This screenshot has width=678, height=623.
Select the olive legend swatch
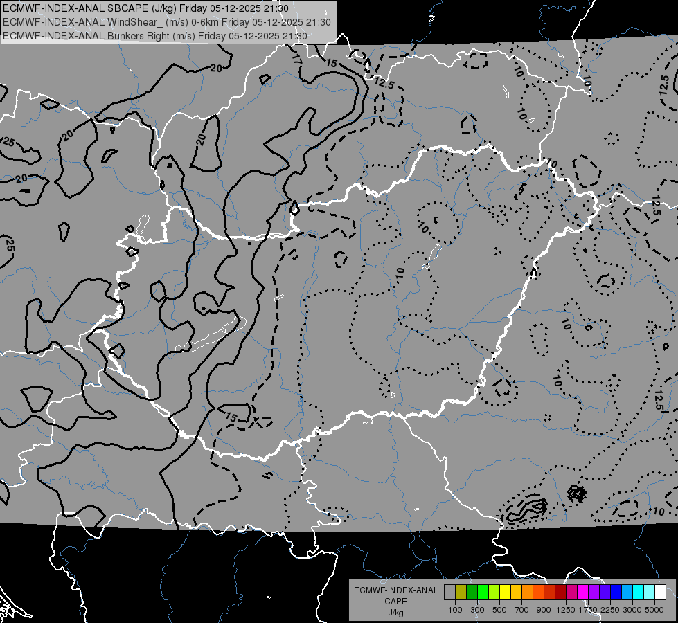(461, 592)
